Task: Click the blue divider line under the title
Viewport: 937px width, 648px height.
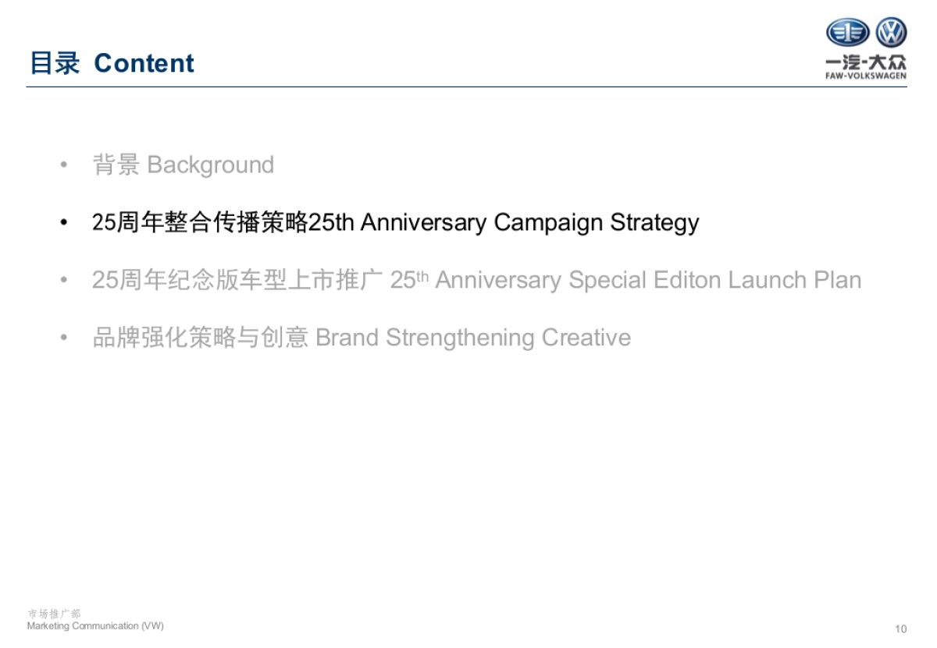Action: pos(467,87)
